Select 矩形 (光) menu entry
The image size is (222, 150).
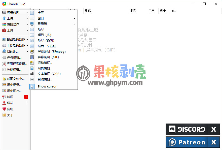click(x=53, y=35)
